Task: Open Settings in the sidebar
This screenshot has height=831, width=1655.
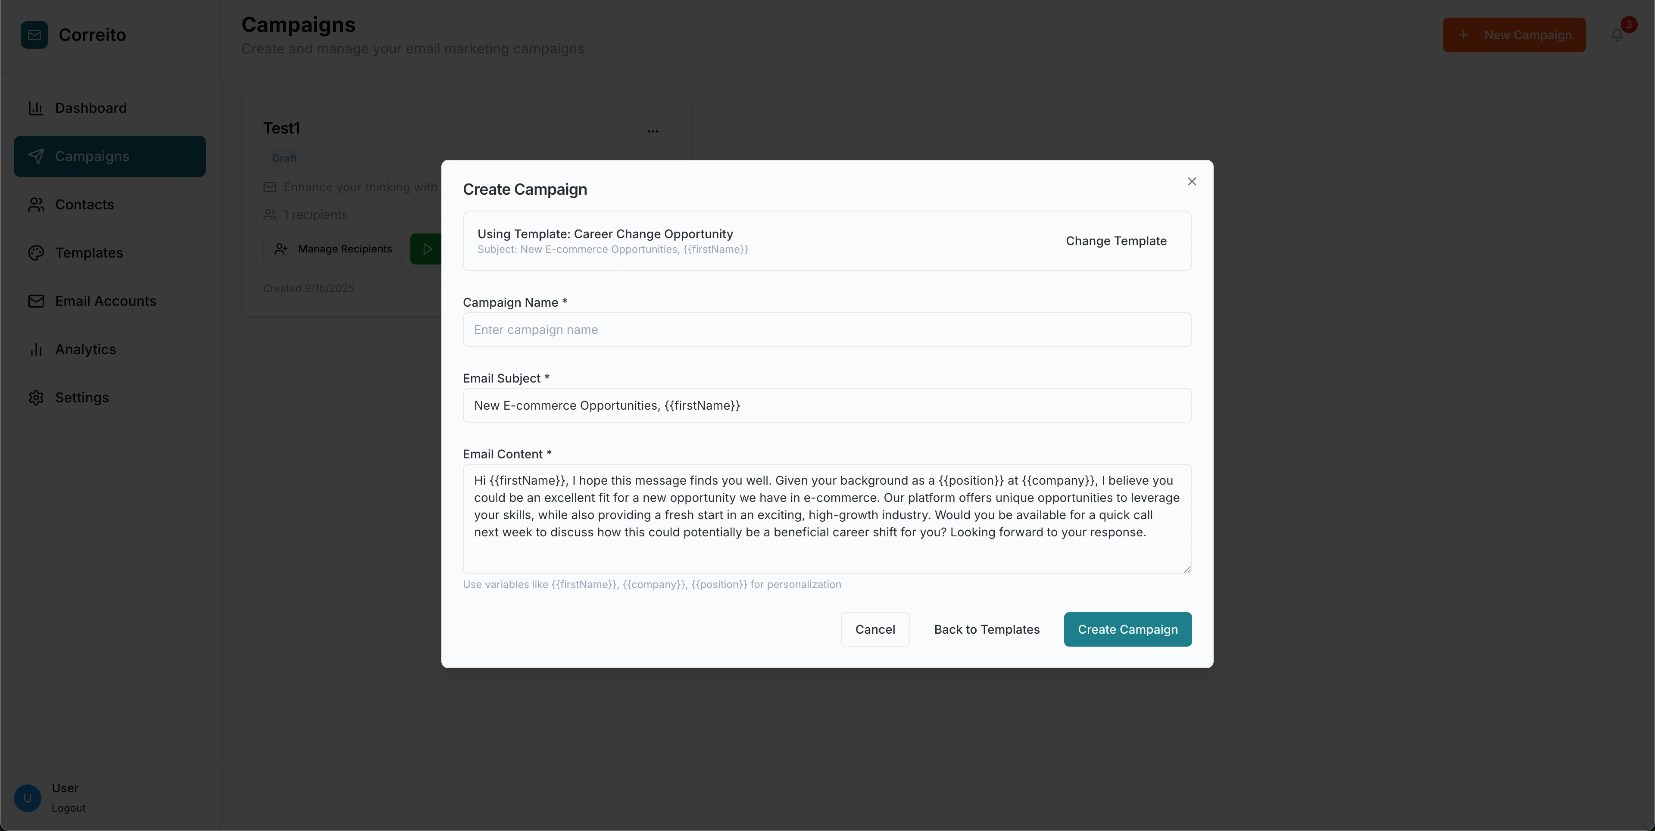Action: (x=81, y=398)
